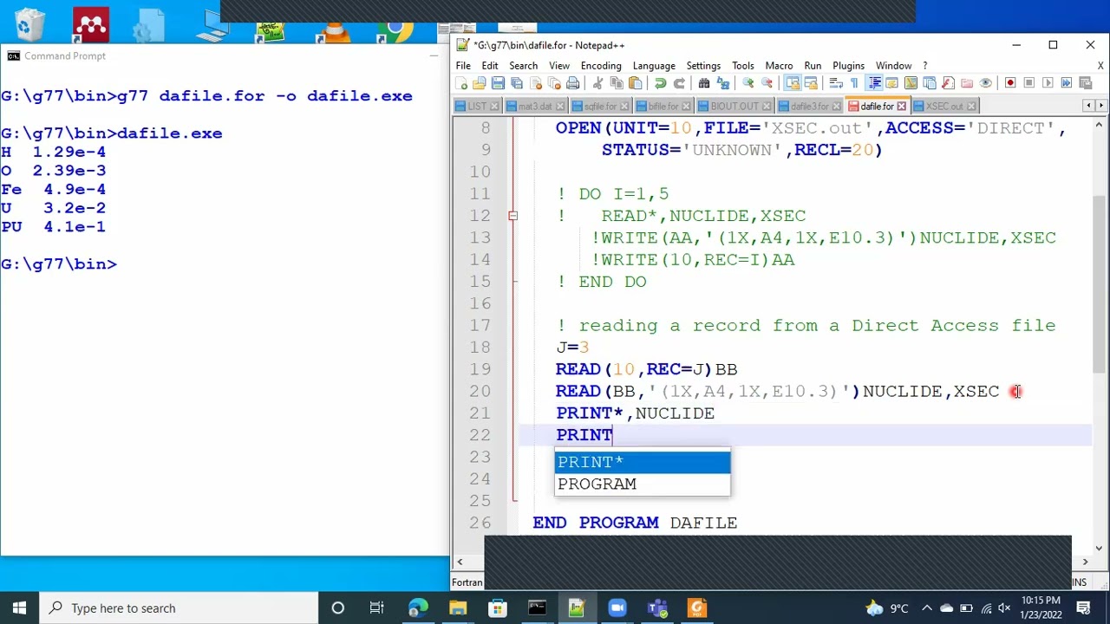The width and height of the screenshot is (1110, 624).
Task: Click editor scrollbar up arrow
Action: click(x=1099, y=126)
